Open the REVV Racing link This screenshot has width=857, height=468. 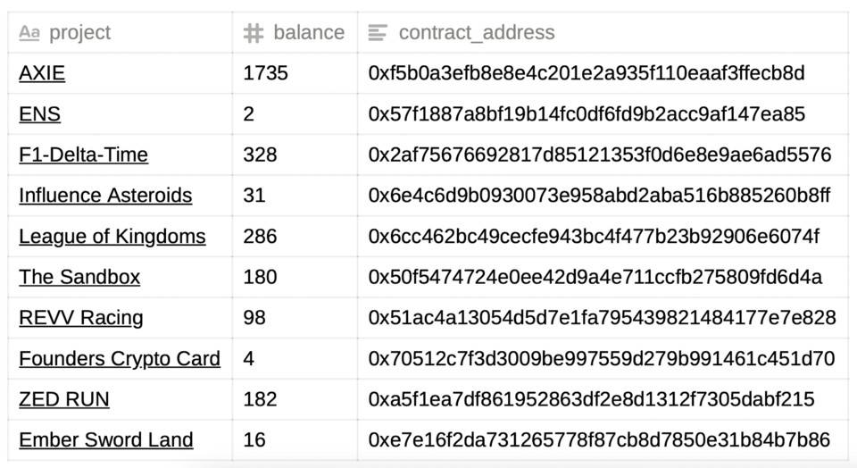tap(81, 318)
